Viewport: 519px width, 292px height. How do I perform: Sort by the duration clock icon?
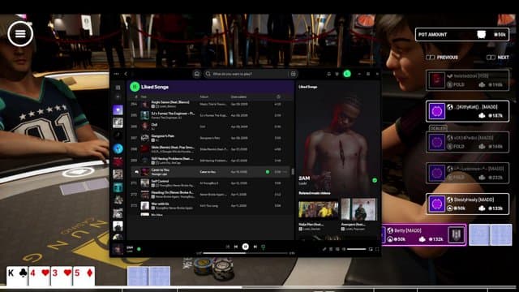pos(278,97)
